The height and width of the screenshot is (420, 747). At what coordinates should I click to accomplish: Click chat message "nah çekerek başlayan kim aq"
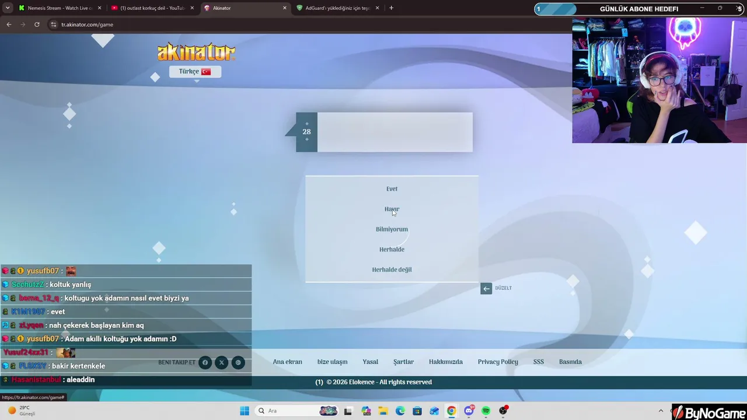pos(96,325)
